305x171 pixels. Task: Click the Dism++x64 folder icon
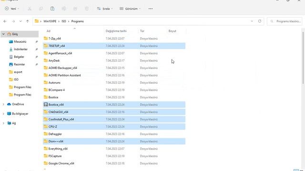(46, 142)
